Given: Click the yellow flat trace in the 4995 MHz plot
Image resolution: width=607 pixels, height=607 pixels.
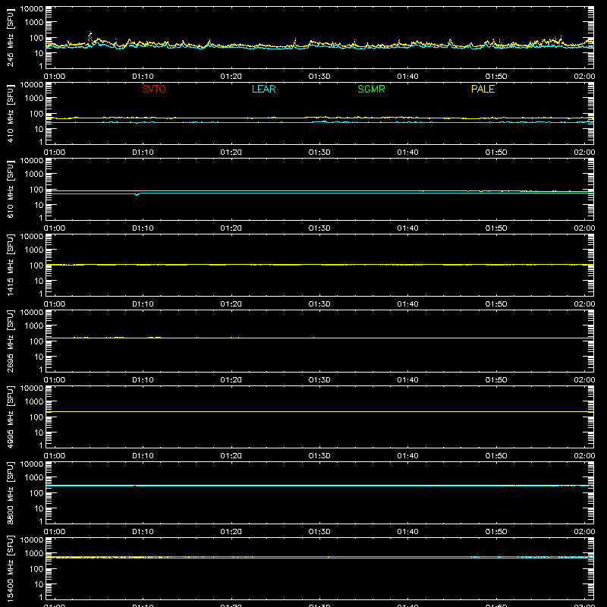Looking at the screenshot, I should pyautogui.click(x=319, y=411).
